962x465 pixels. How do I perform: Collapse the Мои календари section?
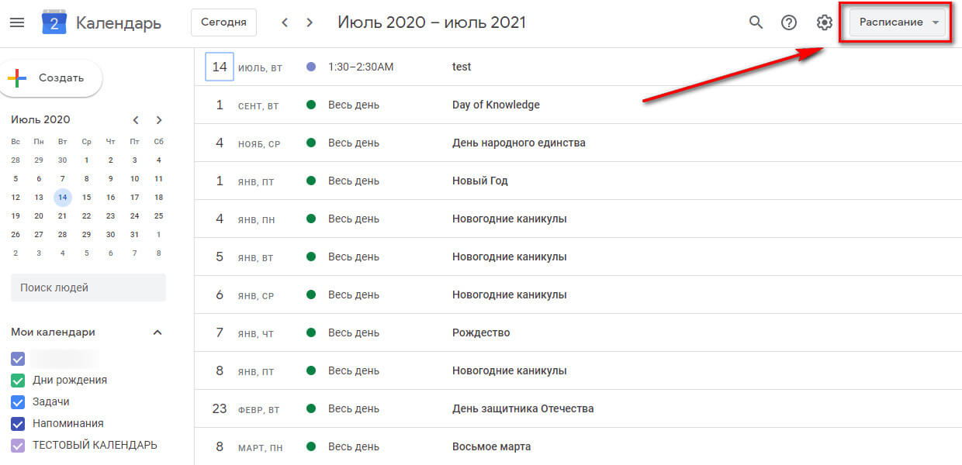coord(158,332)
